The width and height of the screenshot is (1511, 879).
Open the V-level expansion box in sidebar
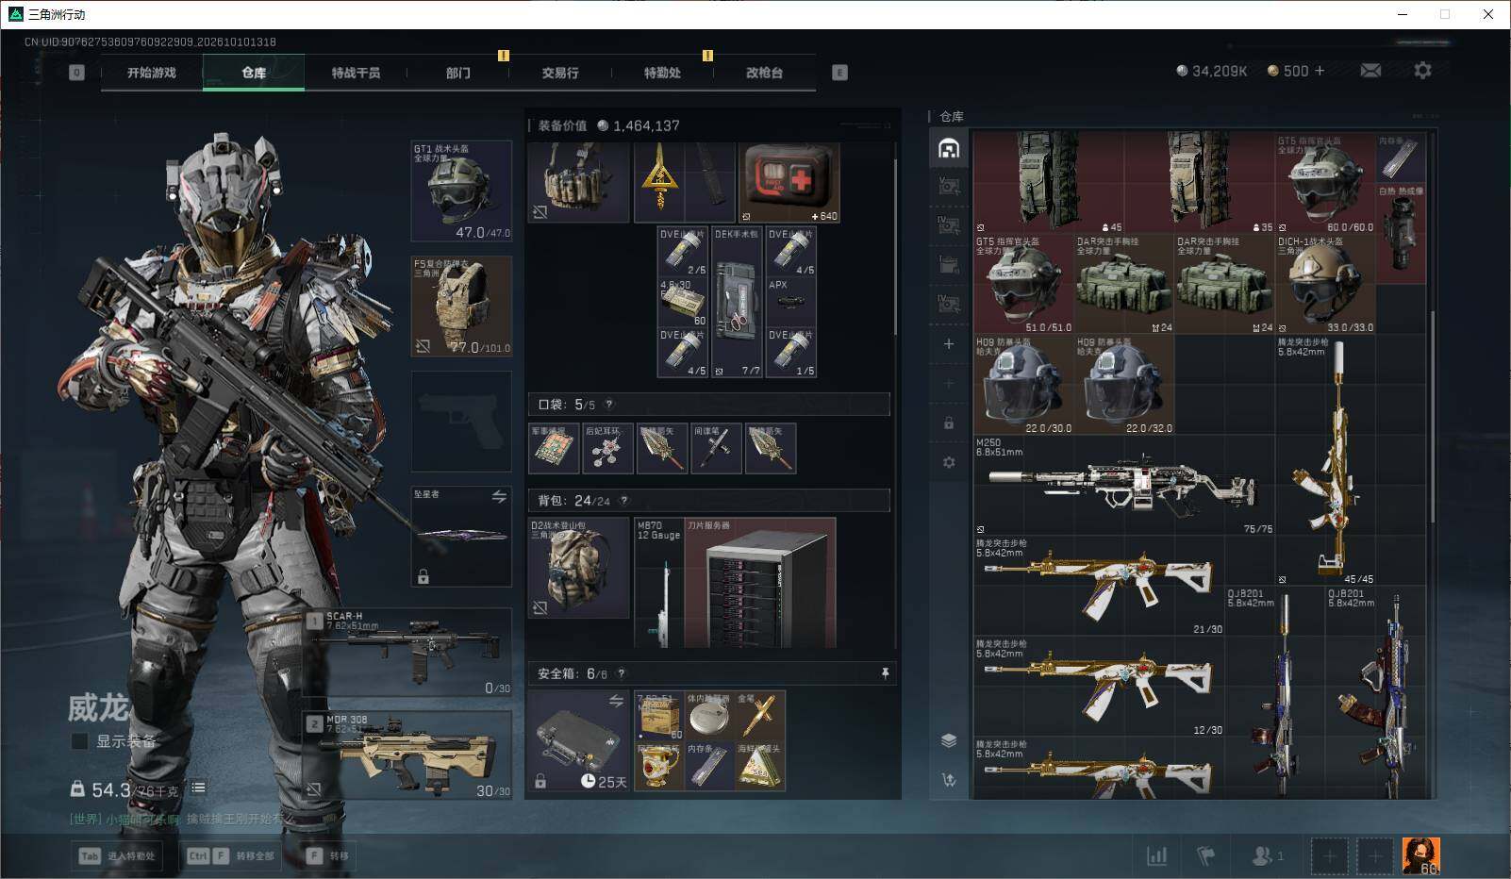(949, 187)
